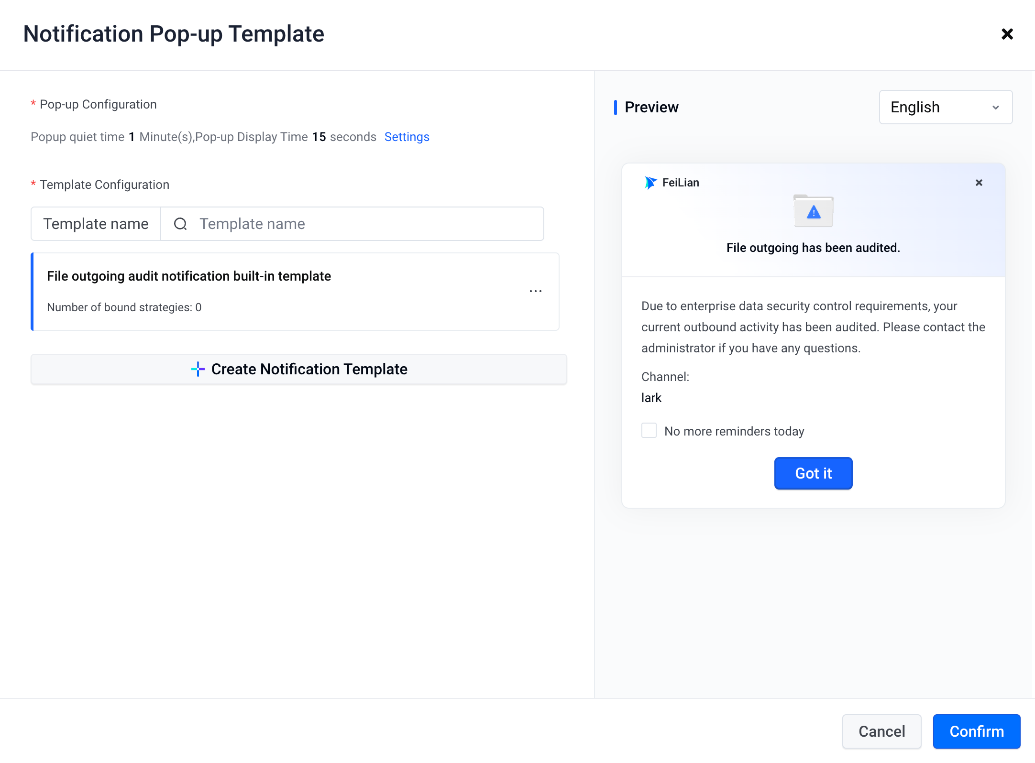Click the language dropdown chevron arrow
This screenshot has height=763, width=1035.
[x=996, y=108]
